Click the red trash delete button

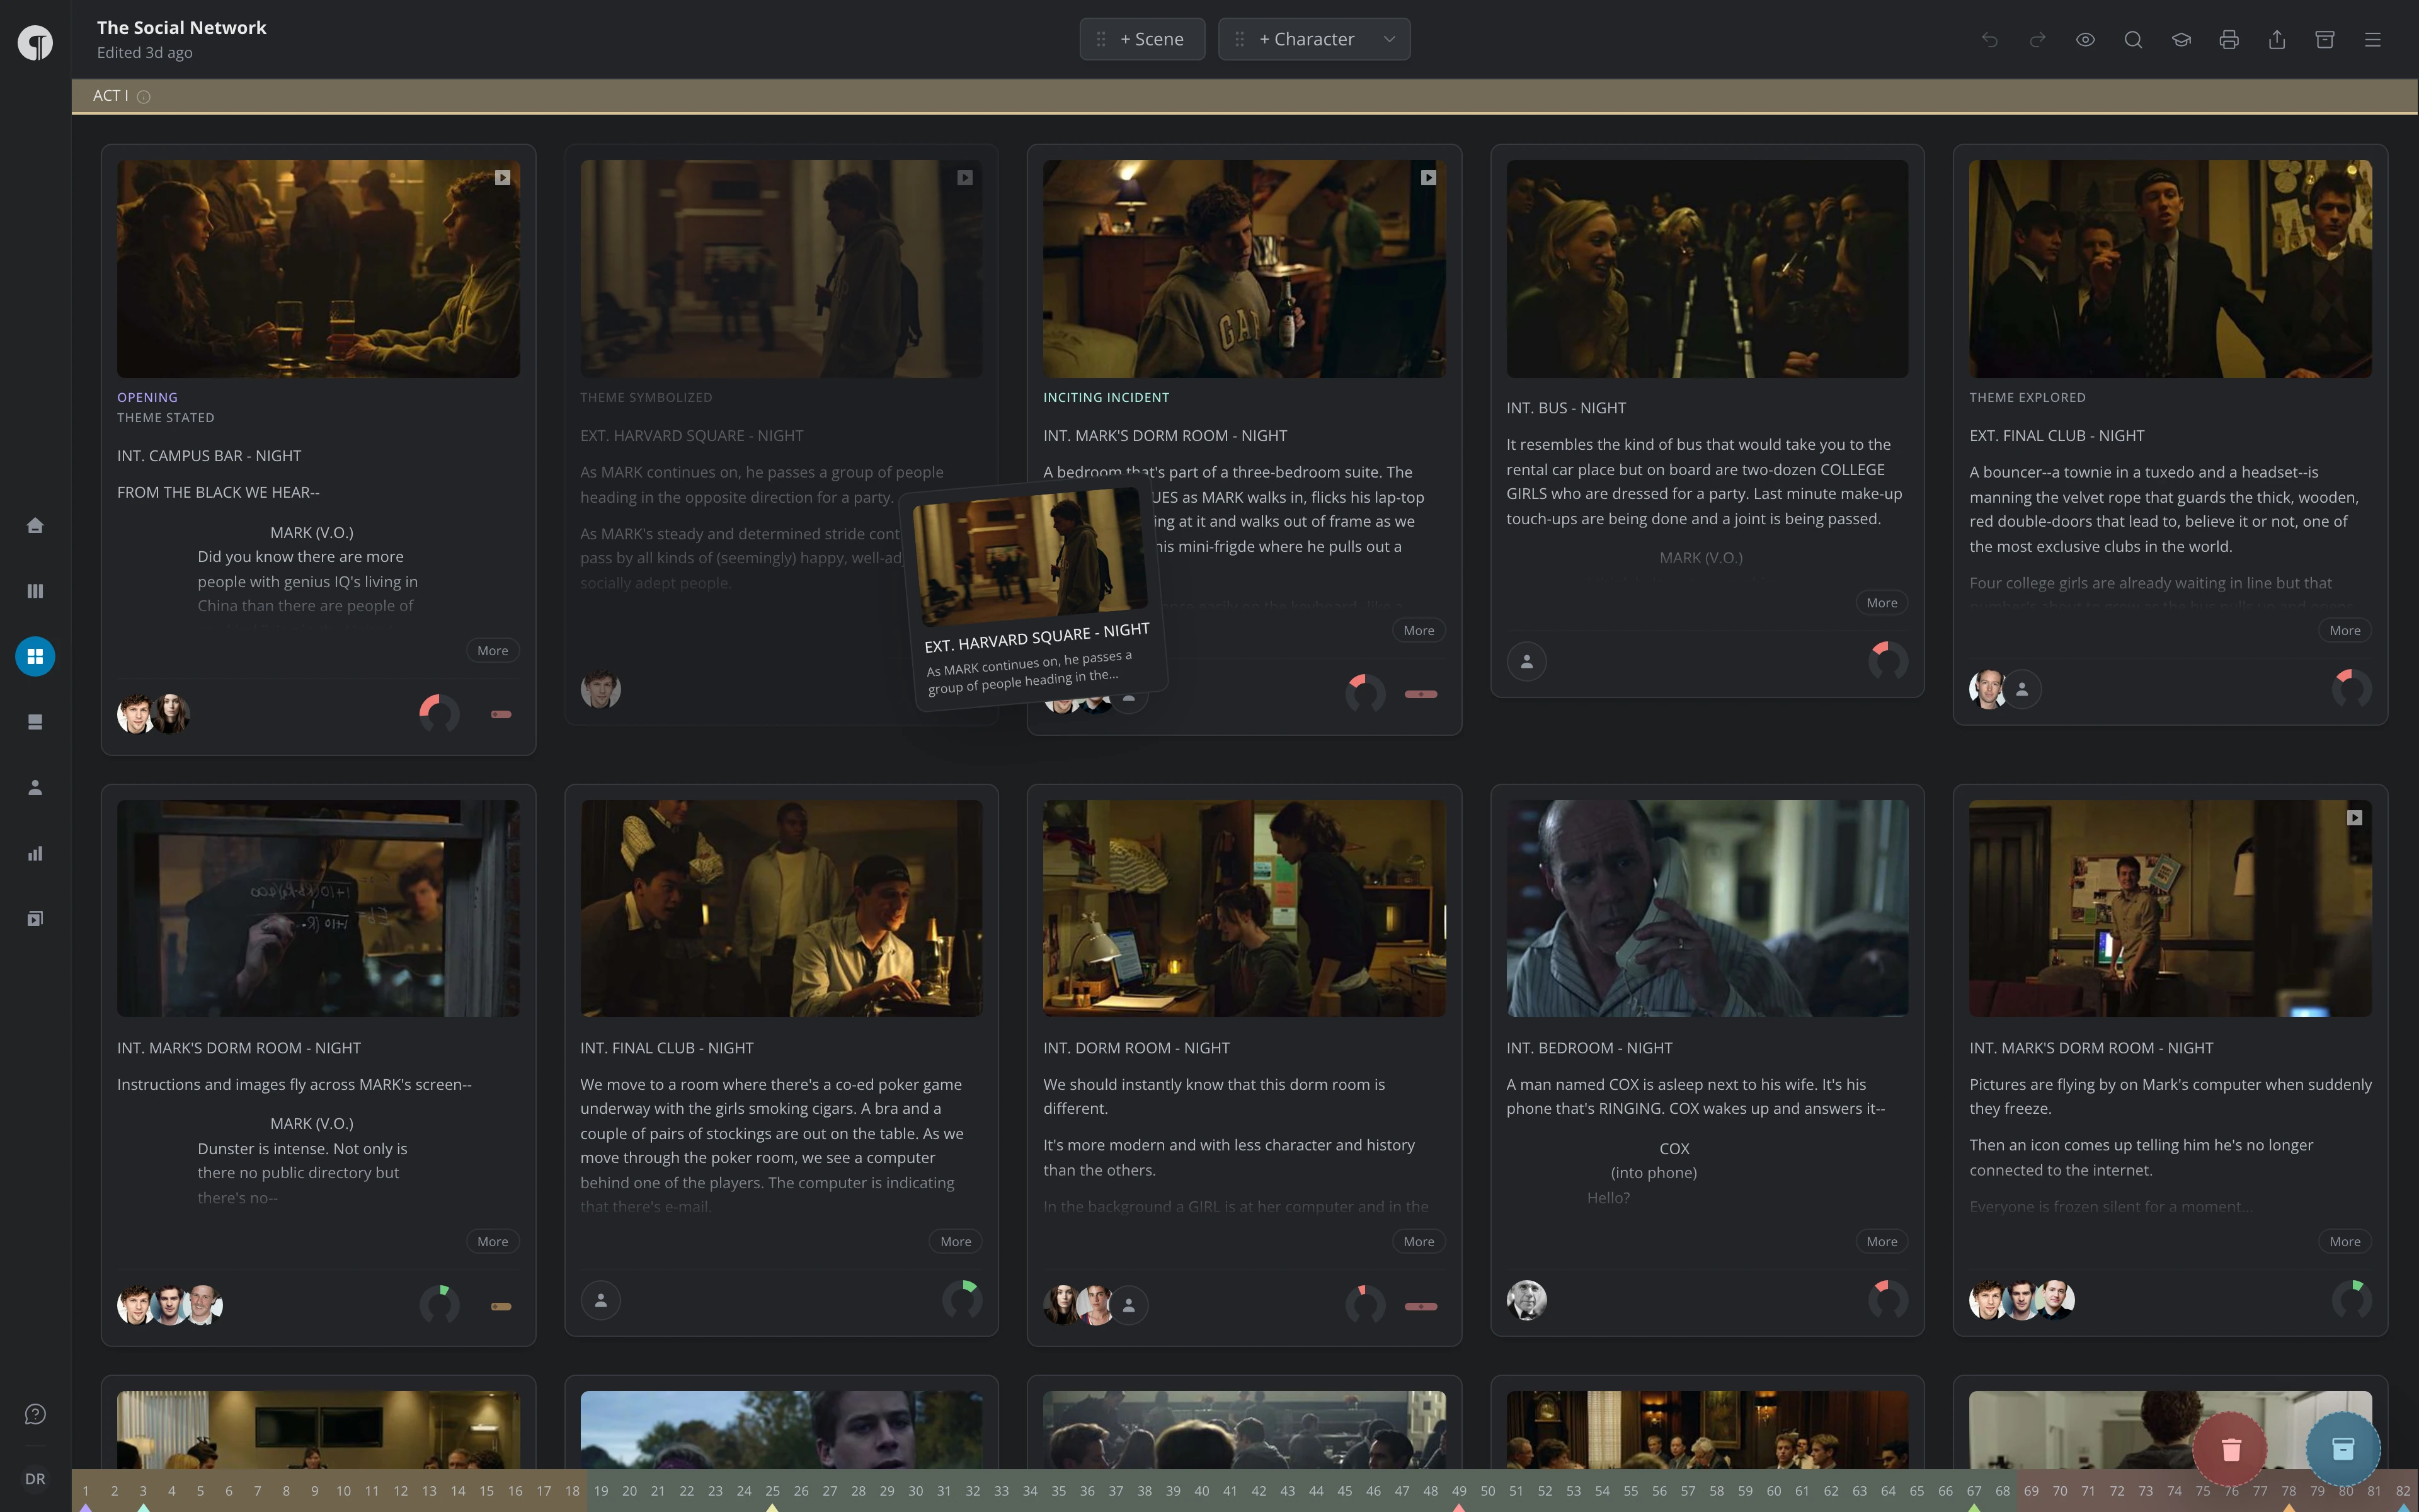pos(2231,1448)
